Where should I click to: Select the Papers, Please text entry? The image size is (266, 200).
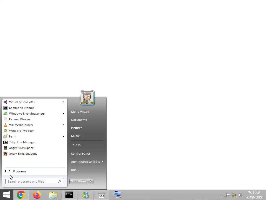(x=19, y=119)
